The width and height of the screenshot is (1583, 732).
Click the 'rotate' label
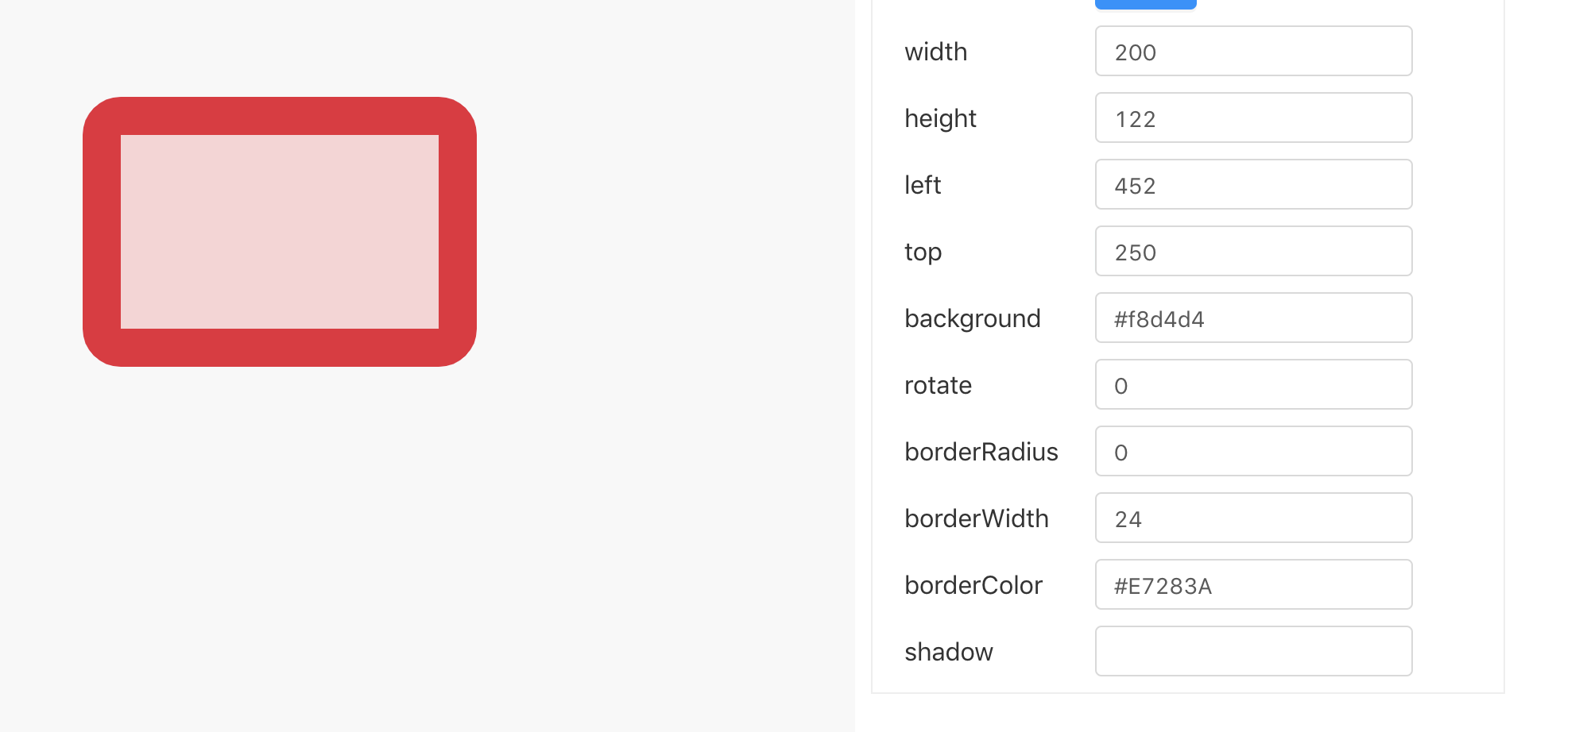939,386
